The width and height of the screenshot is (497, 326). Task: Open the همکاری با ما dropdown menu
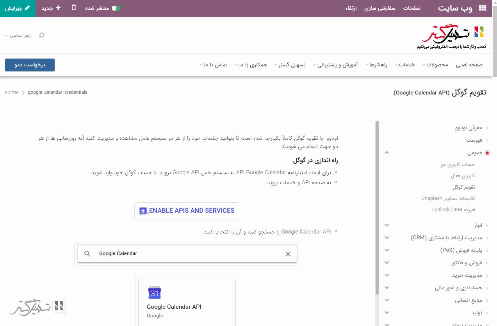[251, 65]
